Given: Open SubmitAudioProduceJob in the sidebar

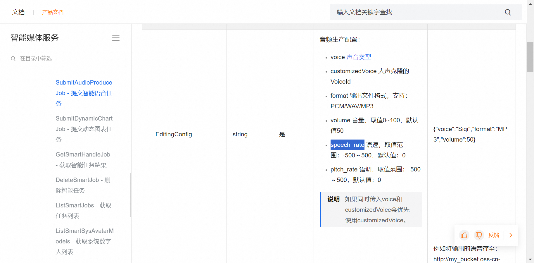Looking at the screenshot, I should point(84,93).
